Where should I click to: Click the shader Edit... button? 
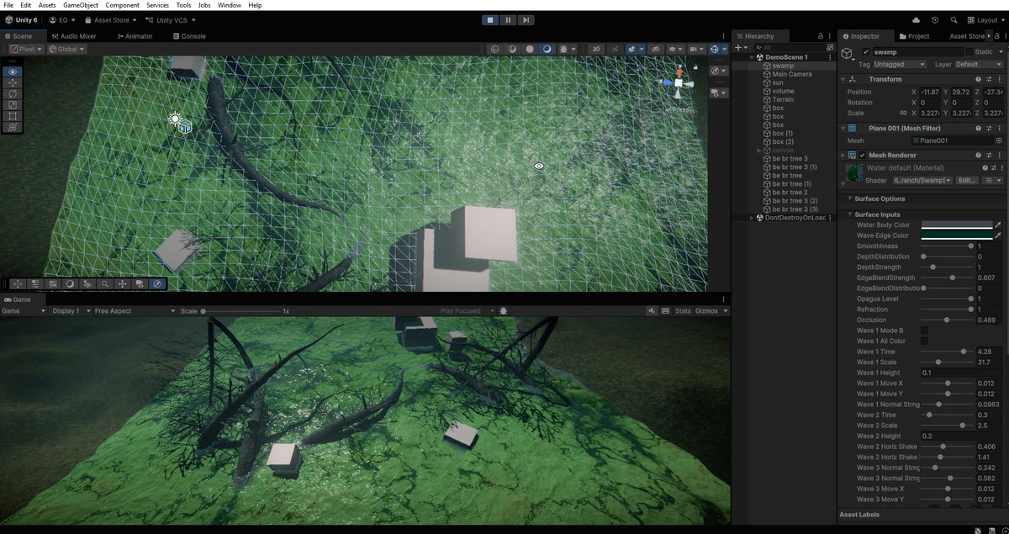(x=967, y=181)
